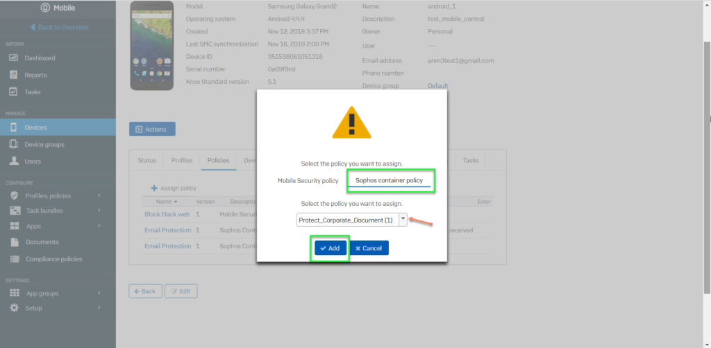
Task: Switch to the Profiles tab
Action: pos(182,160)
